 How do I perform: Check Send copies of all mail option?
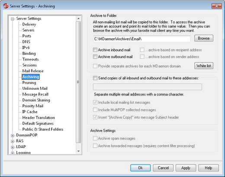point(95,78)
